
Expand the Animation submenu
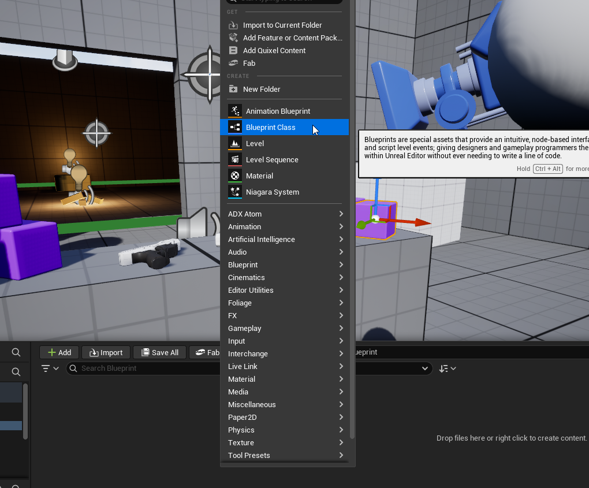[285, 226]
